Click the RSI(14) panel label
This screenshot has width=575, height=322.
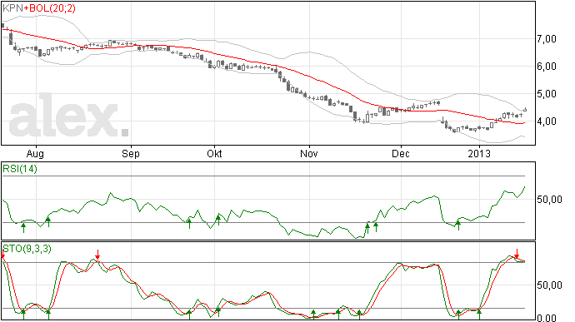click(20, 169)
